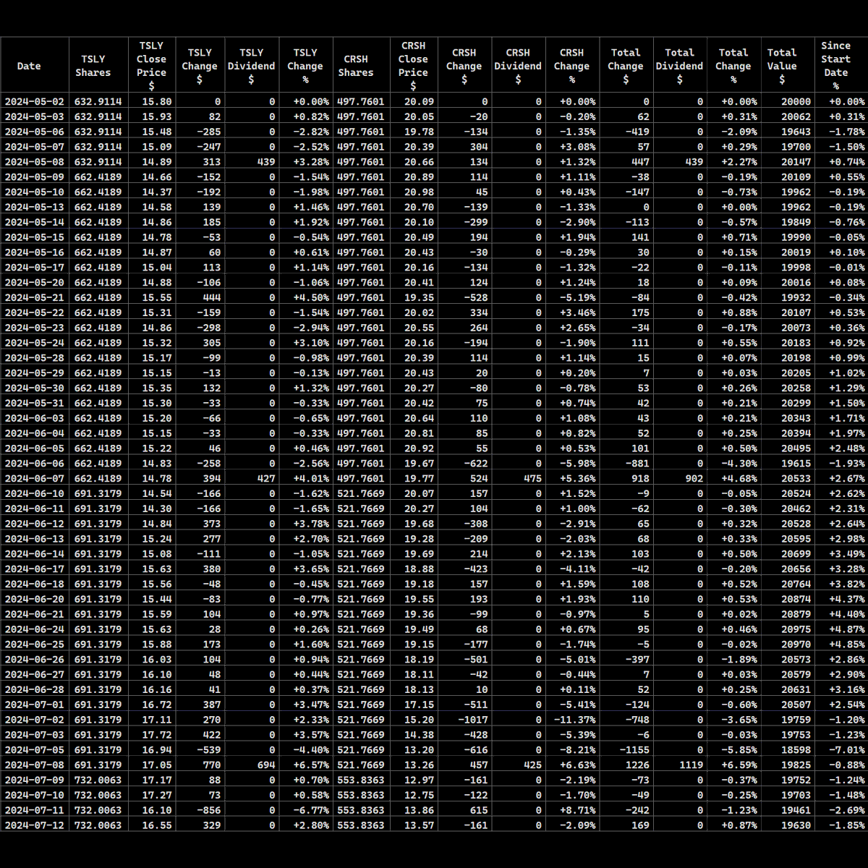The image size is (868, 868).
Task: Click total dividend value 902
Action: 694,479
